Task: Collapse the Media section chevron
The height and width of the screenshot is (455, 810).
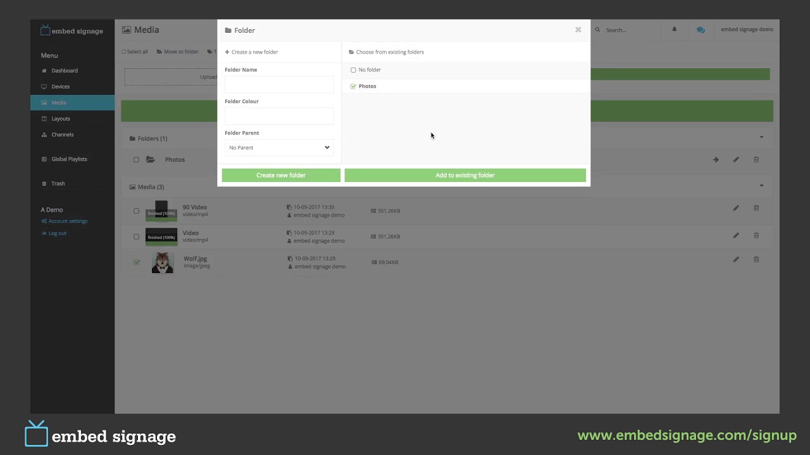Action: 761,186
